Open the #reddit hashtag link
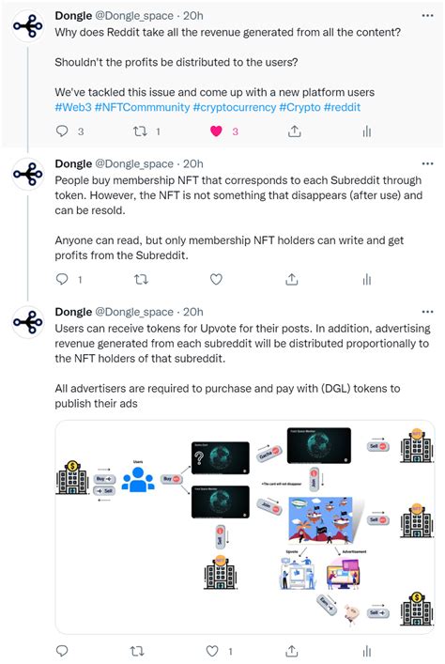 [x=342, y=107]
